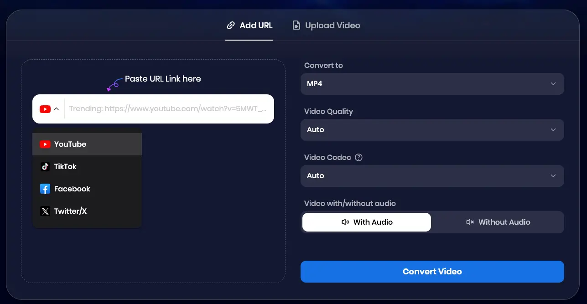Switch to Without Audio option
587x304 pixels.
[498, 222]
